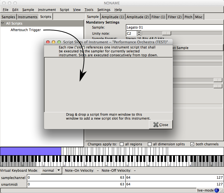Enable the all regions checkbox
This screenshot has height=193, width=224.
pos(122,144)
